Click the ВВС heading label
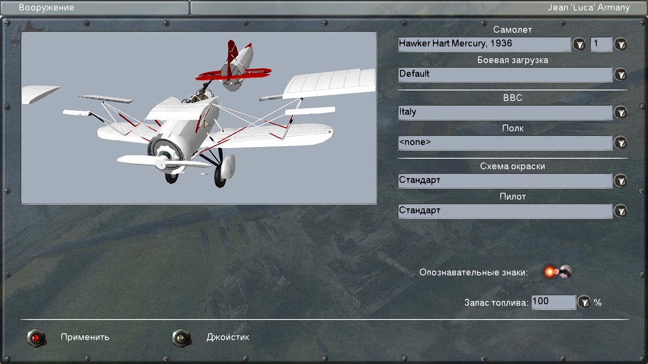 click(x=513, y=98)
